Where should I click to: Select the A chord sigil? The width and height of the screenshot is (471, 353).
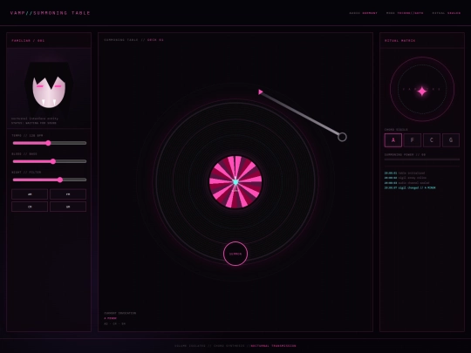[x=393, y=140]
